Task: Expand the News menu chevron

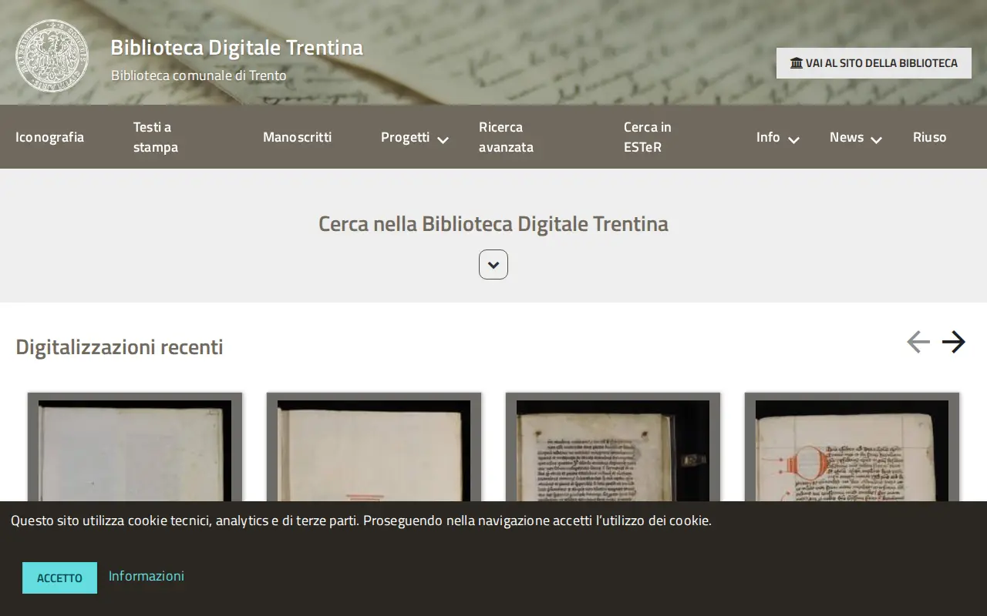Action: tap(876, 140)
